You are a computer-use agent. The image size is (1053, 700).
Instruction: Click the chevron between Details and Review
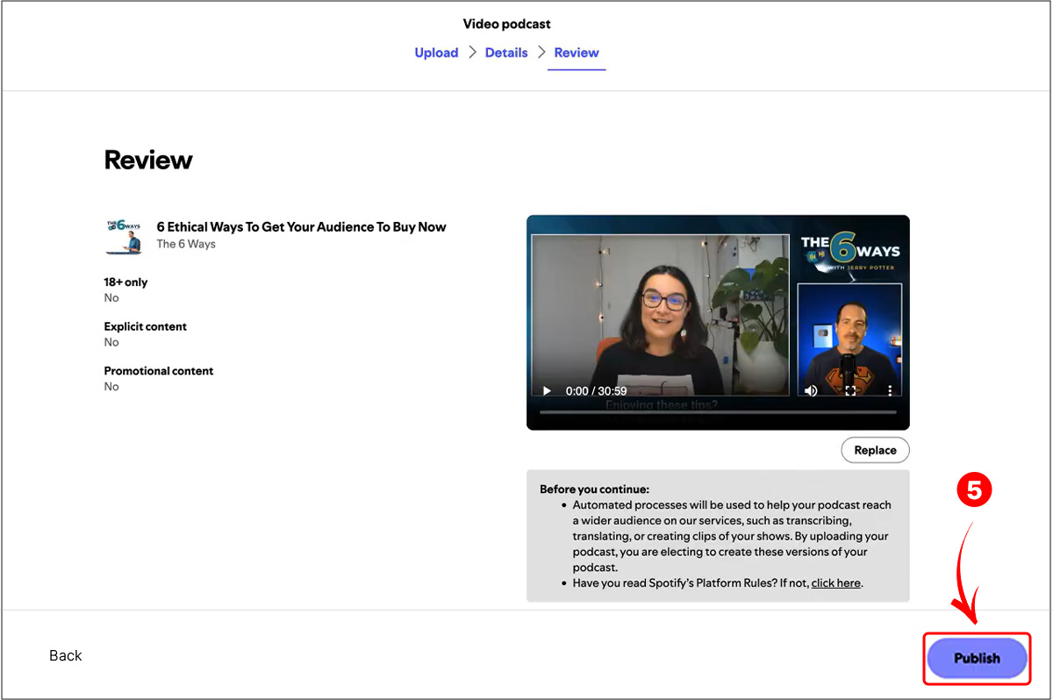[541, 53]
